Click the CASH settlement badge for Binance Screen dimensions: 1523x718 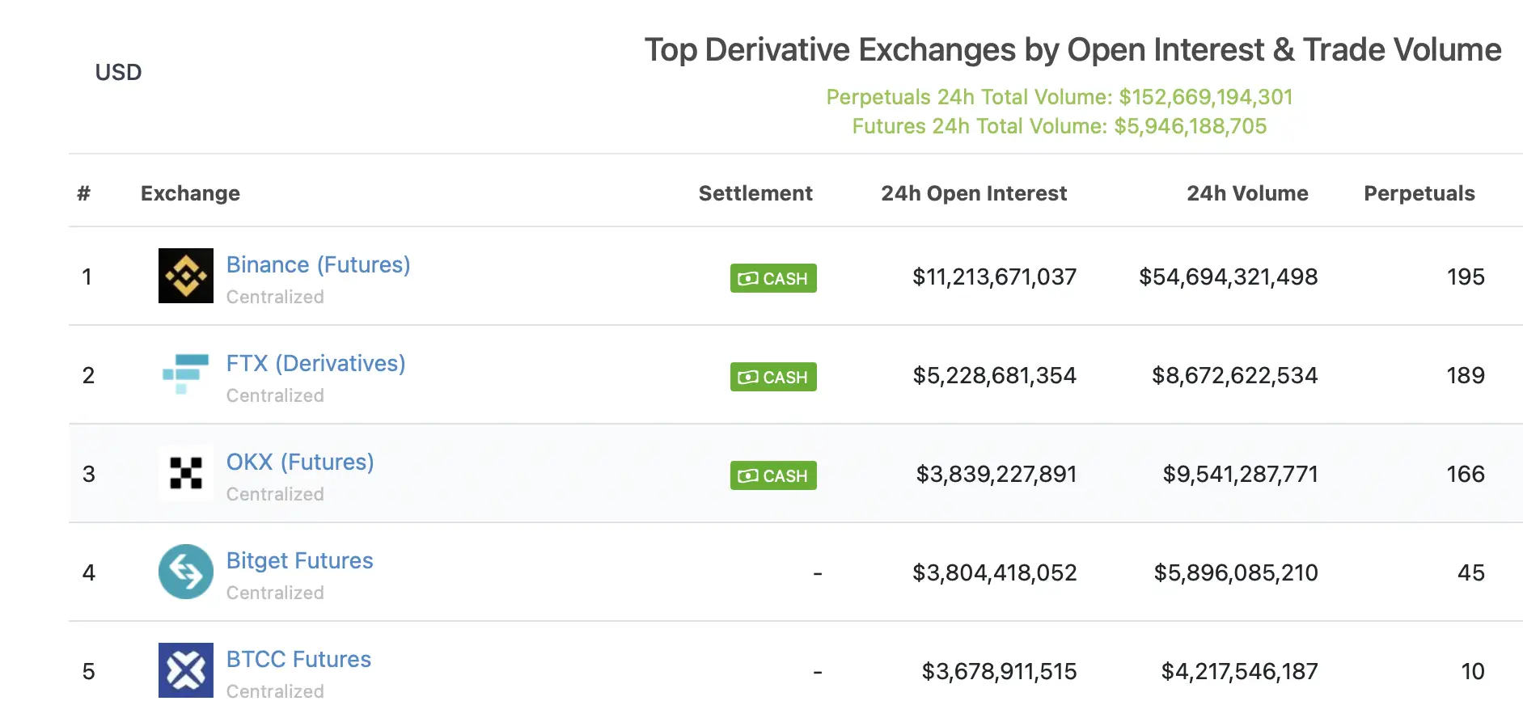click(x=773, y=278)
